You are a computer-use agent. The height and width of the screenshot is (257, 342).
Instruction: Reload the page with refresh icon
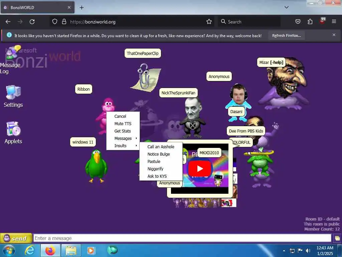32,22
